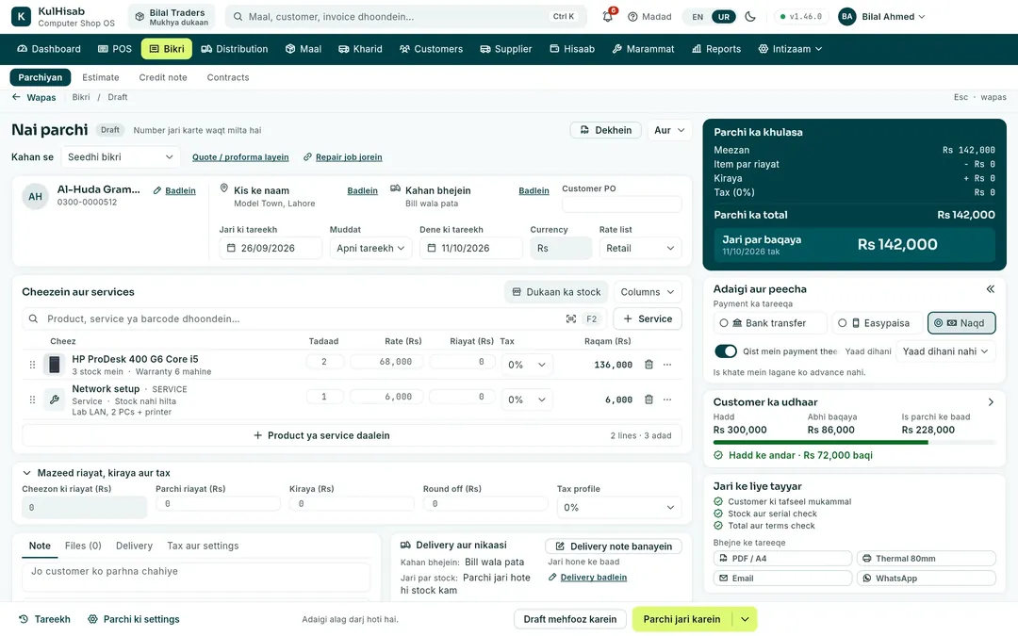Collapse Mazeed riayat, kiraya aur tax section

(26, 473)
